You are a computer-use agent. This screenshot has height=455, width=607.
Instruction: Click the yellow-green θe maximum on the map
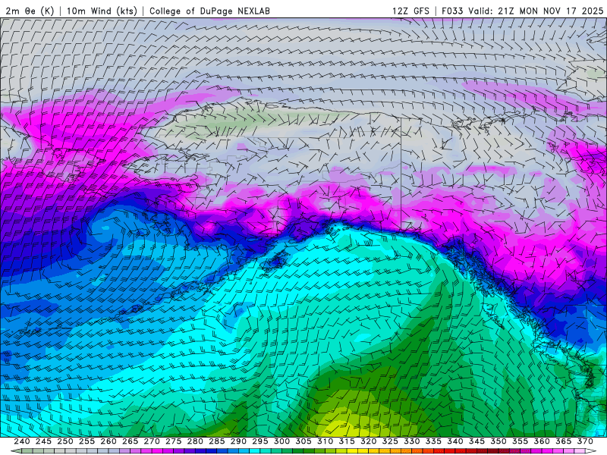coord(341,425)
